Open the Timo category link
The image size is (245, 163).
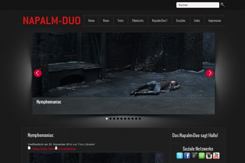pyautogui.click(x=51, y=149)
